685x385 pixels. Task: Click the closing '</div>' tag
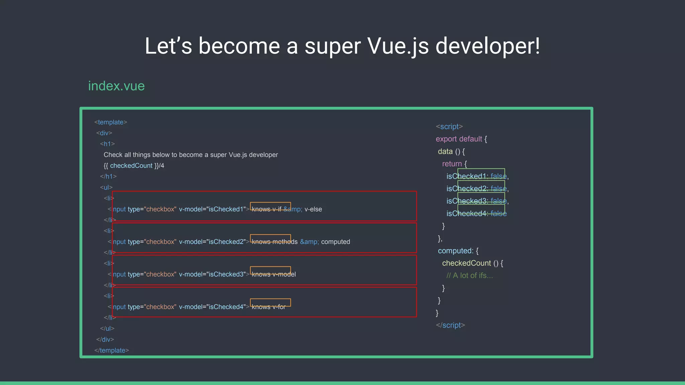click(x=105, y=340)
